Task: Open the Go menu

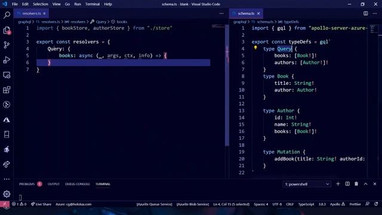Action: [x=67, y=4]
